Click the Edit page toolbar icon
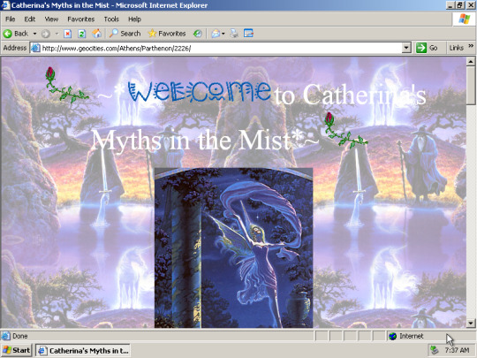Viewport: 477px width, 358px height. [248, 34]
